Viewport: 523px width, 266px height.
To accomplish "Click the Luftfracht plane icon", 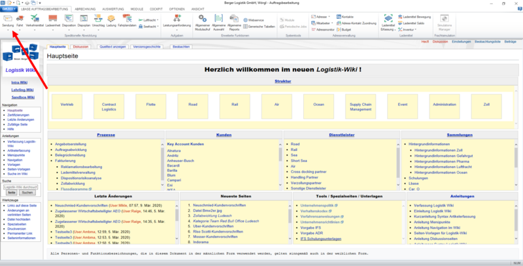I will [x=141, y=20].
